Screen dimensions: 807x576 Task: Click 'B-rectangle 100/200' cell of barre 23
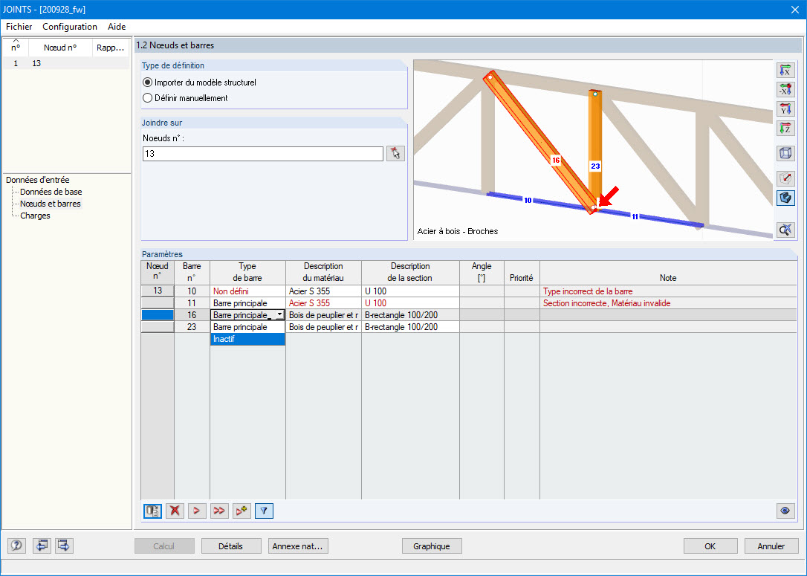pos(410,327)
